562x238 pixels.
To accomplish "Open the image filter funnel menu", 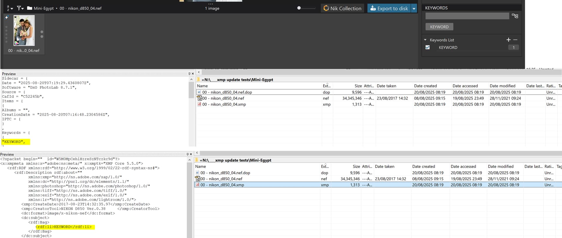I will pyautogui.click(x=20, y=8).
